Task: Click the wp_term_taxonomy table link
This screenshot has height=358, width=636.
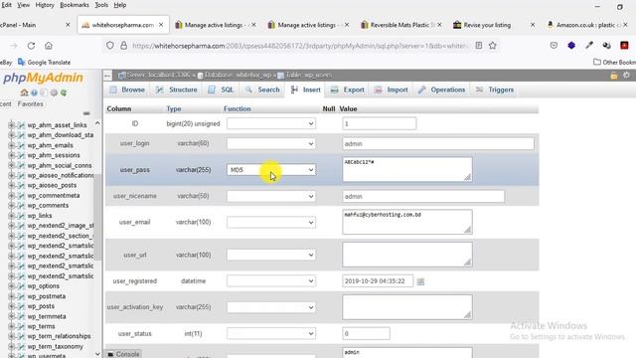Action: pos(56,347)
